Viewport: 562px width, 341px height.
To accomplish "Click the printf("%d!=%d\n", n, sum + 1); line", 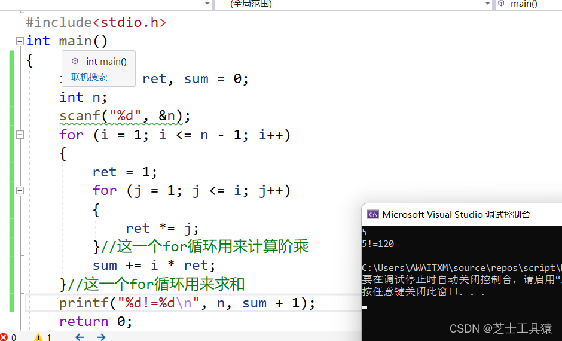I will (187, 303).
